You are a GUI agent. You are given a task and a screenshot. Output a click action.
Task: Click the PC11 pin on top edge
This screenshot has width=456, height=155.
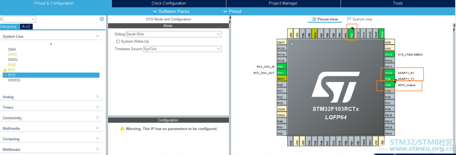pyautogui.click(x=364, y=33)
